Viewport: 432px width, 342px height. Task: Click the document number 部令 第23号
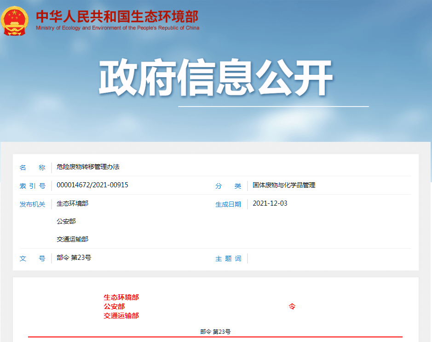[x=72, y=258]
